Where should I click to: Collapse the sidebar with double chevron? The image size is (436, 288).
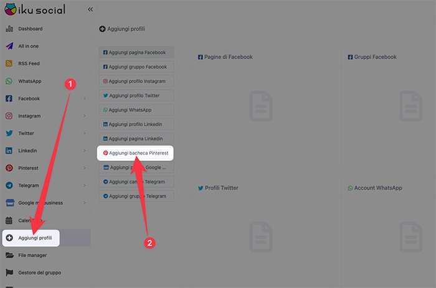90,9
